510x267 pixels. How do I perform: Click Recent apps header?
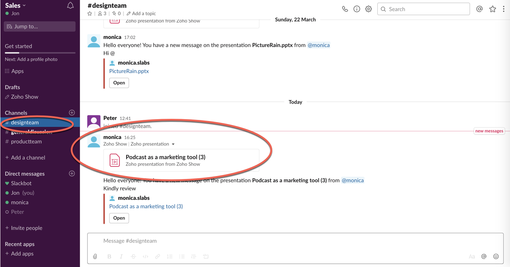coord(19,244)
